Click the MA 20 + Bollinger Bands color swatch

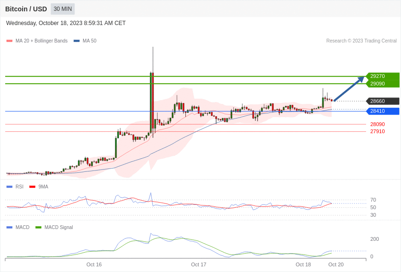(9, 41)
